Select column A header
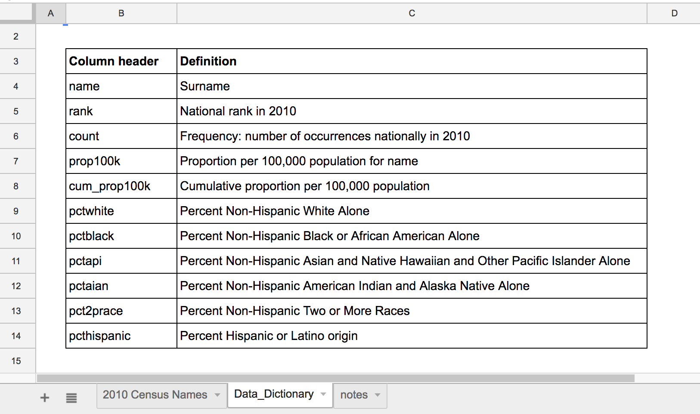Viewport: 700px width, 414px height. pos(51,13)
